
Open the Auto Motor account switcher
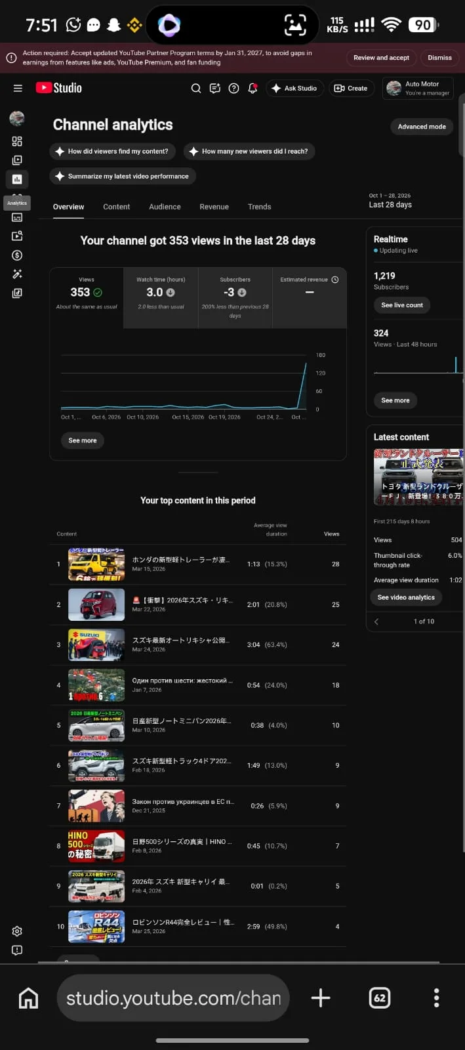(x=418, y=88)
